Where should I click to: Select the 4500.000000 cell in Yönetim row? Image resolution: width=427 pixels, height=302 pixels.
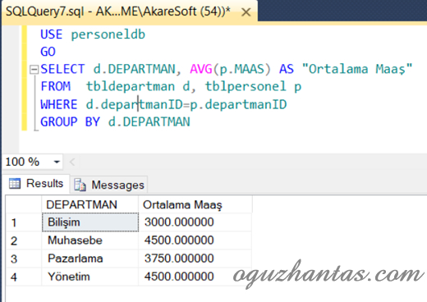(x=195, y=277)
